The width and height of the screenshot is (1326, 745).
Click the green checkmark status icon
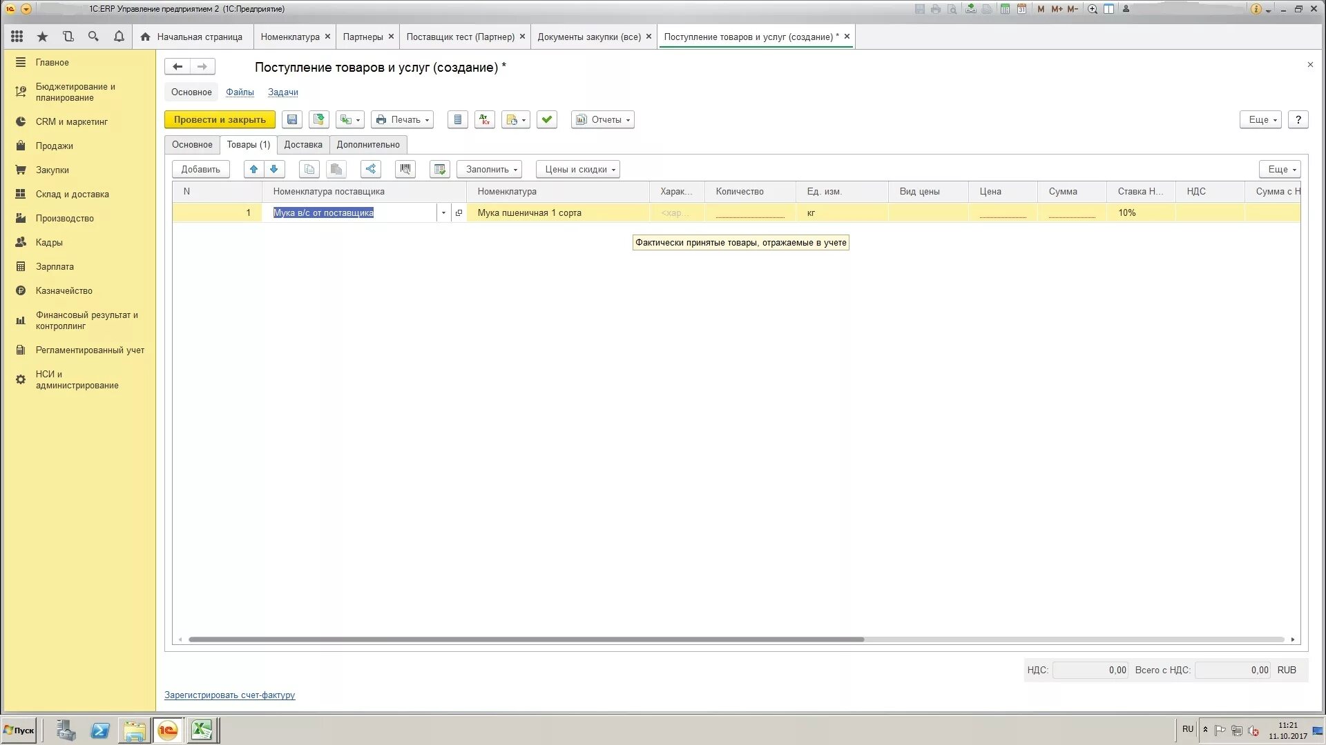point(547,119)
